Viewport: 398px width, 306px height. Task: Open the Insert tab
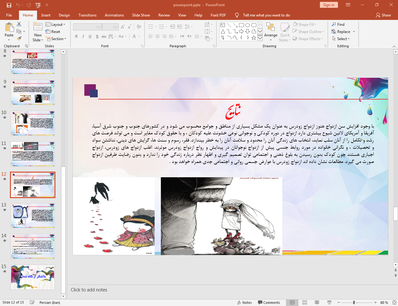[46, 15]
